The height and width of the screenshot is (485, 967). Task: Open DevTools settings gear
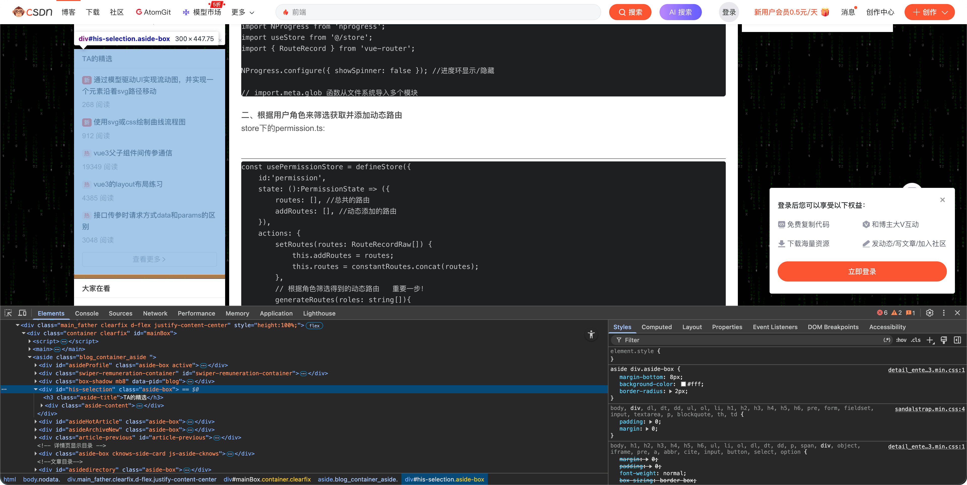tap(929, 313)
